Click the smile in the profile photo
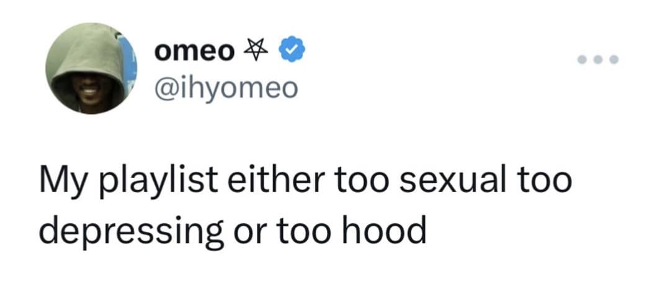This screenshot has width=670, height=305. [x=91, y=92]
